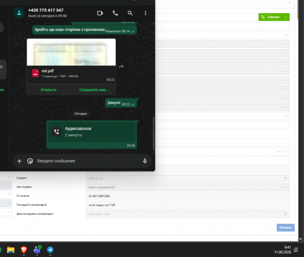Collapse the CRM section with top chevron
This screenshot has height=257, width=304.
pos(289,3)
